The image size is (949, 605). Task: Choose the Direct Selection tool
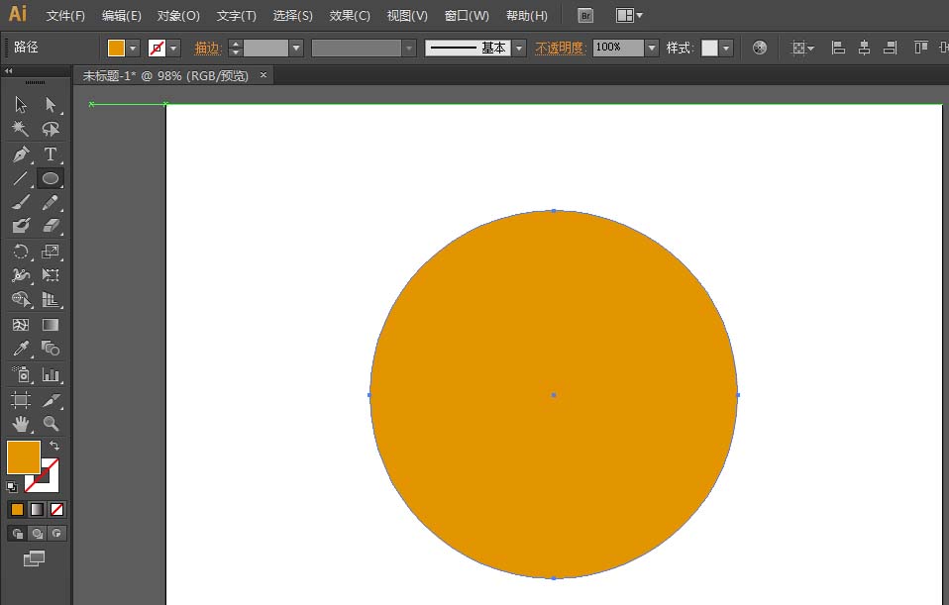pyautogui.click(x=51, y=105)
